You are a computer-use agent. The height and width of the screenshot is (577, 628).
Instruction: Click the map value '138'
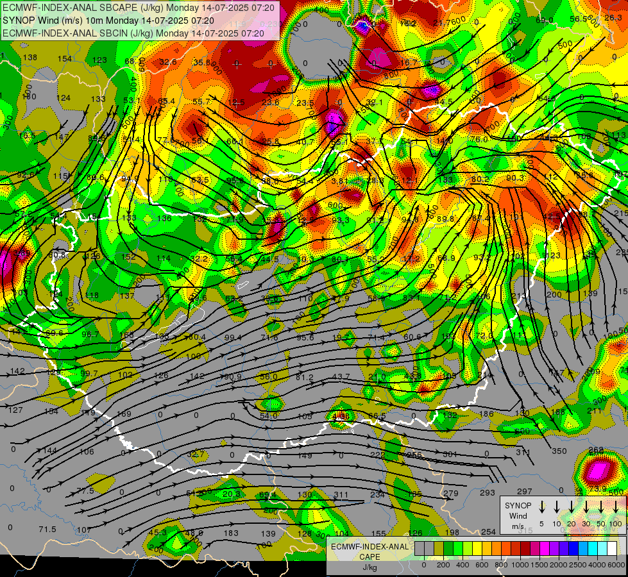click(30, 58)
